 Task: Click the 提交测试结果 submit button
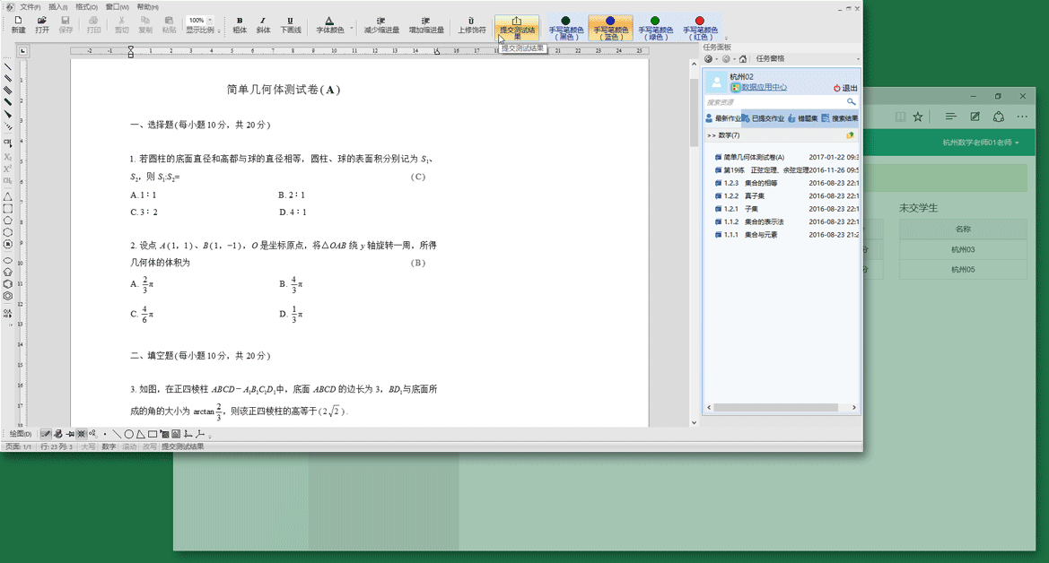(517, 26)
